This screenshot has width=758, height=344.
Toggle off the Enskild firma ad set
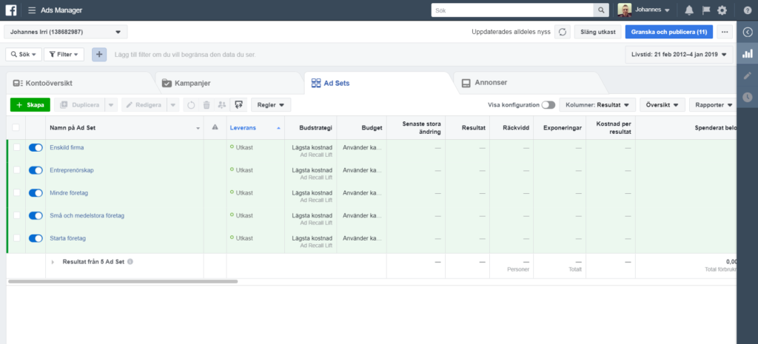[36, 148]
